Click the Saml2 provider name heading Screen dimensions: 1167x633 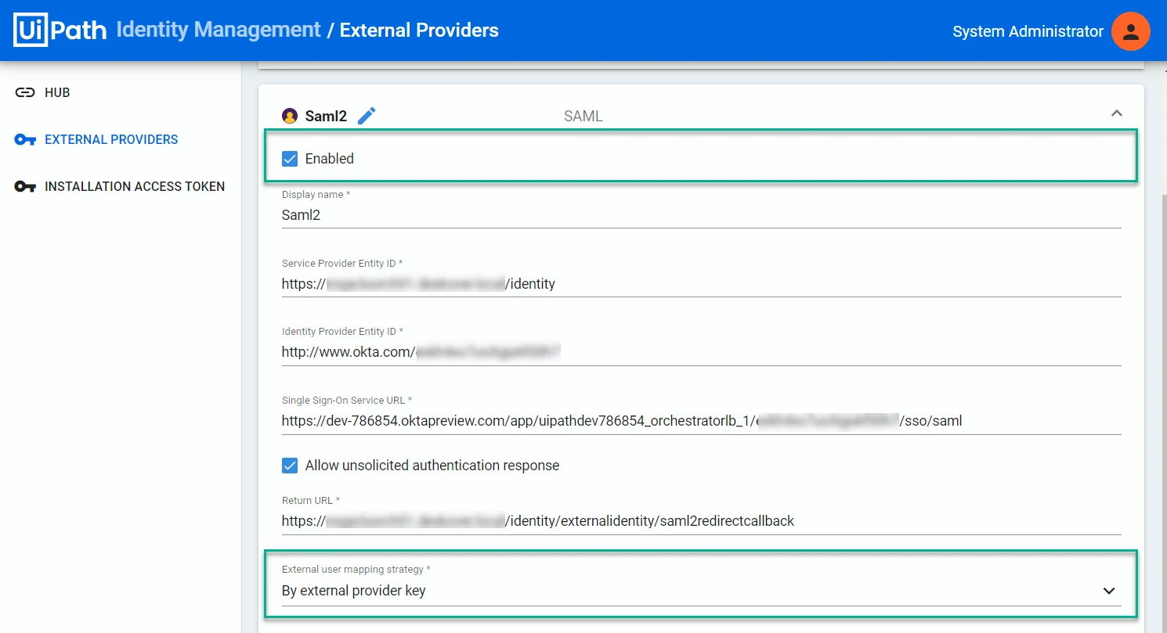[326, 117]
